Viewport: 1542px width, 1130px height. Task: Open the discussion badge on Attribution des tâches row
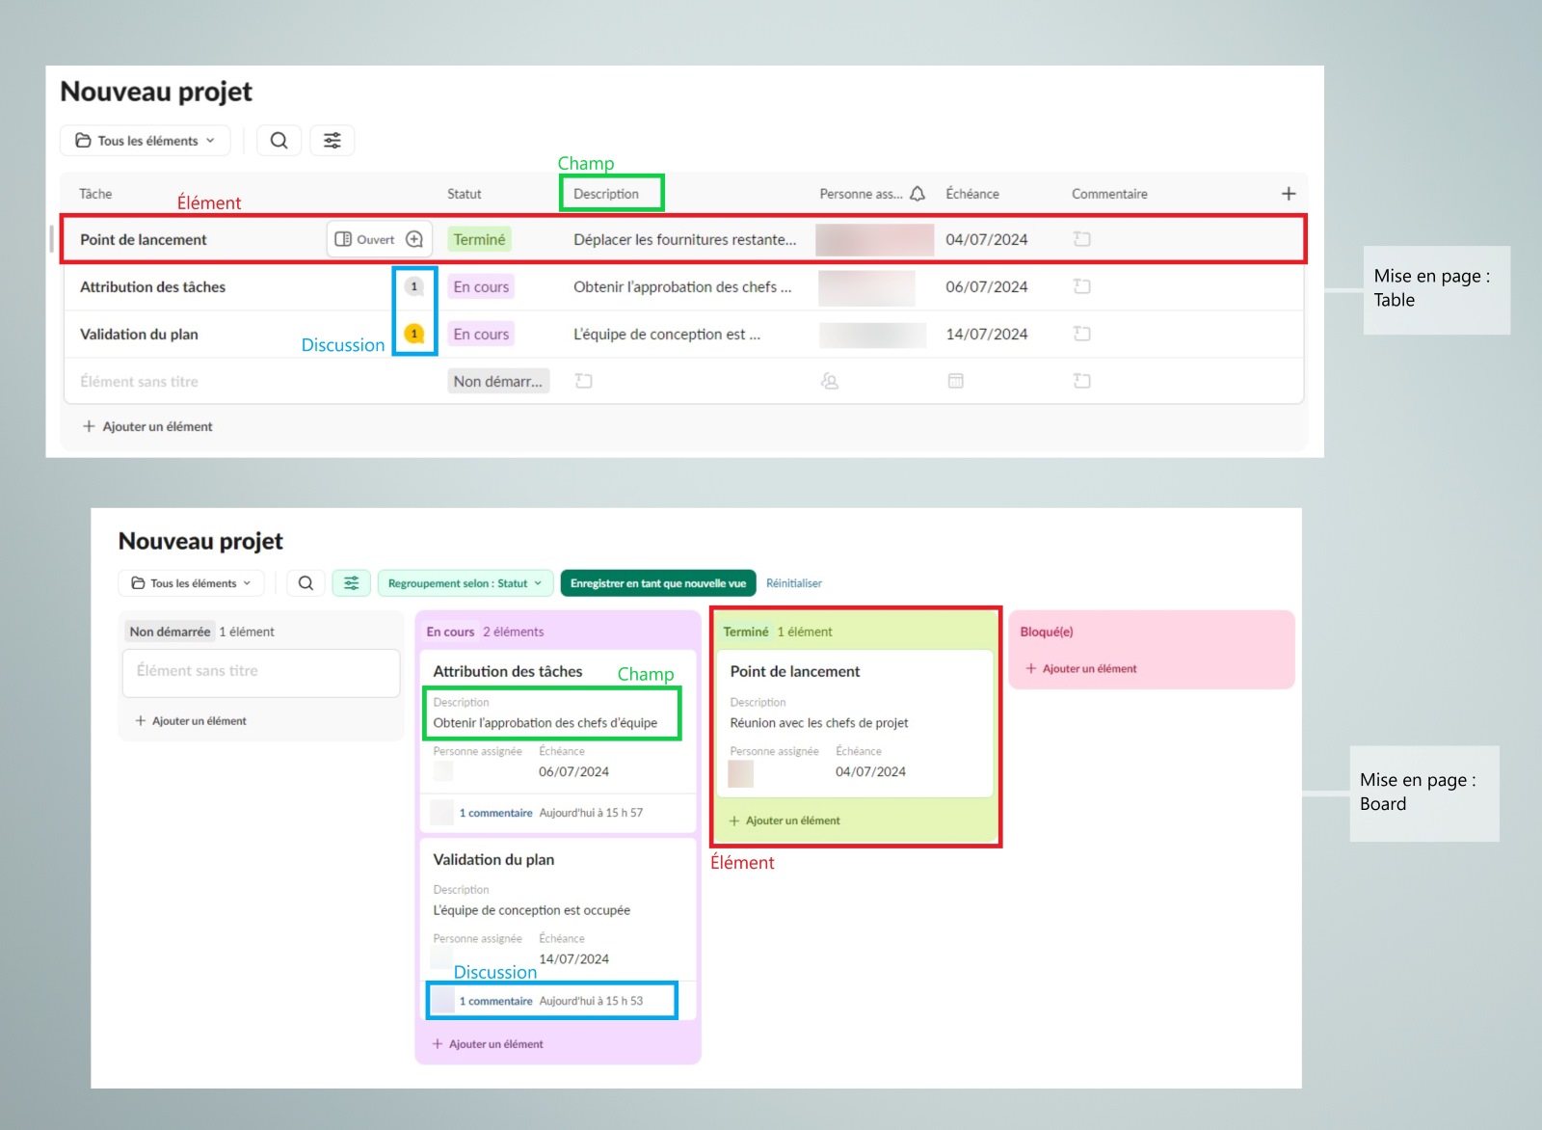point(413,286)
